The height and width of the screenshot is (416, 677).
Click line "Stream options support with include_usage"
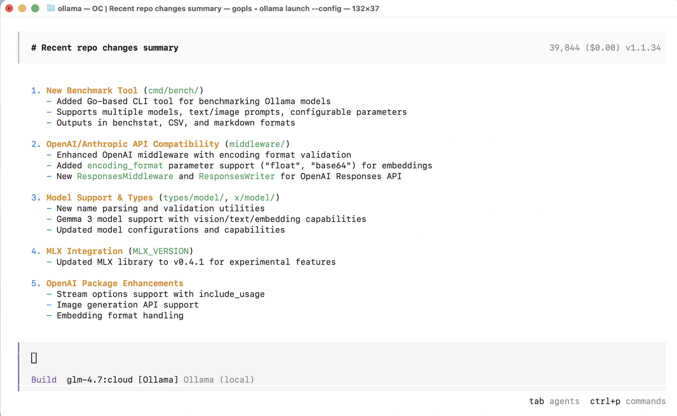coord(161,294)
